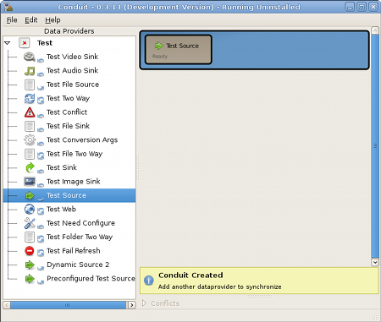Click the Test Need Configure tools icon
The height and width of the screenshot is (322, 381).
[x=30, y=223]
